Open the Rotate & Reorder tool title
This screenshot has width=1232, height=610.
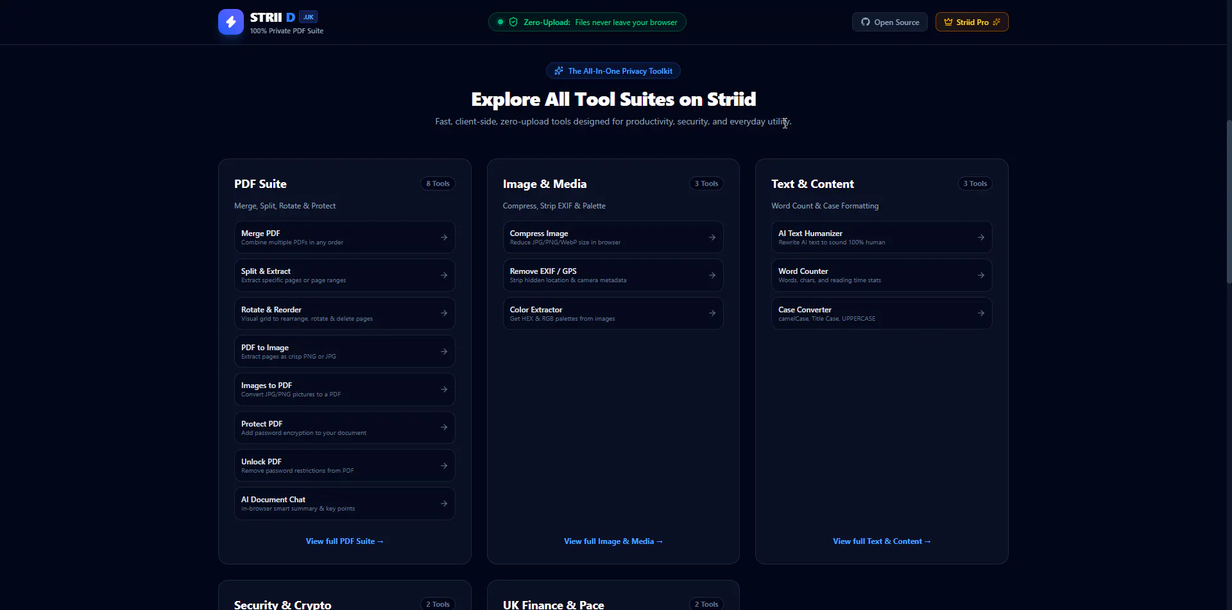click(x=271, y=310)
